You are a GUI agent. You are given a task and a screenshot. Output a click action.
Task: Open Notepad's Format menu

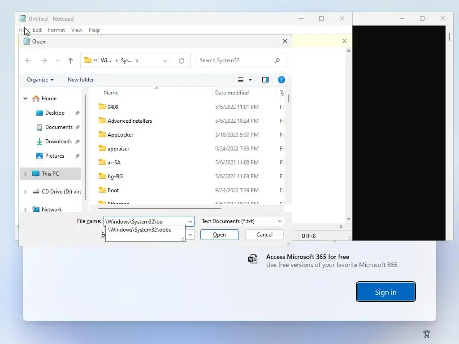(56, 30)
